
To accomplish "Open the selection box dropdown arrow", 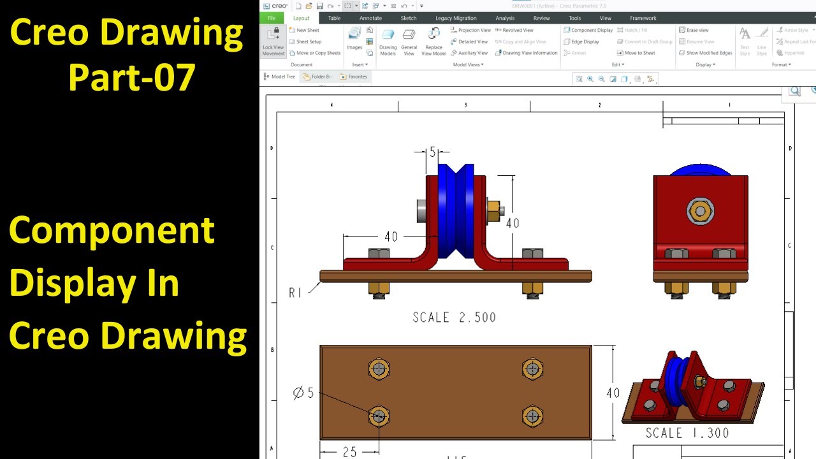I will (356, 6).
